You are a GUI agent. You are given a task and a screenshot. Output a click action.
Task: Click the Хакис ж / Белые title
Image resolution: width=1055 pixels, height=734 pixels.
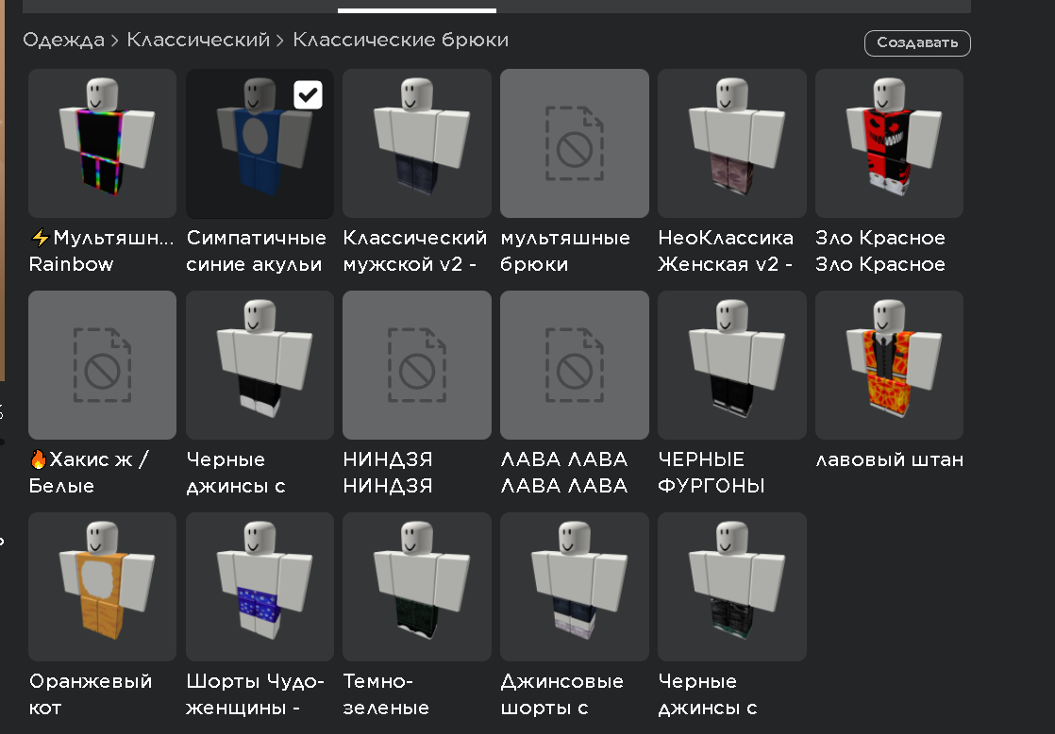(89, 473)
